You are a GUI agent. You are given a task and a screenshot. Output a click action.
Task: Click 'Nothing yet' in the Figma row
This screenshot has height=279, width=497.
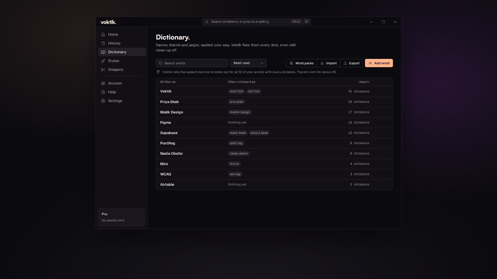pyautogui.click(x=237, y=122)
